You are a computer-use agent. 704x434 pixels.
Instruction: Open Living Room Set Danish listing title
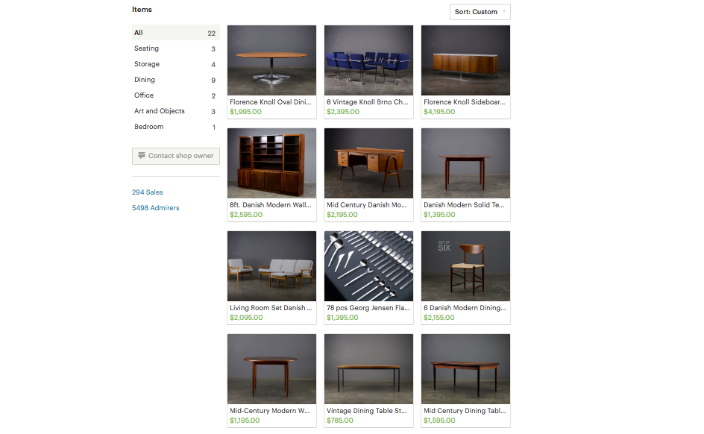pyautogui.click(x=271, y=308)
